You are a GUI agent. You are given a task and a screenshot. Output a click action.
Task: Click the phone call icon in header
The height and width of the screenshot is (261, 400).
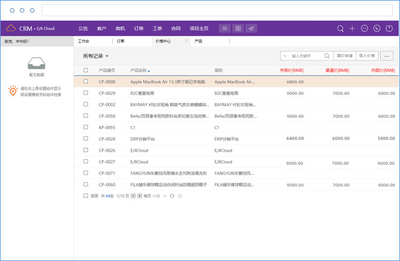pyautogui.click(x=377, y=28)
